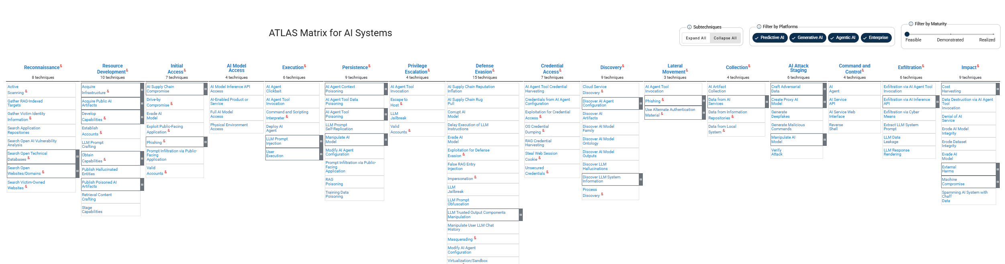Set maturity slider to Realized stop

[x=993, y=34]
